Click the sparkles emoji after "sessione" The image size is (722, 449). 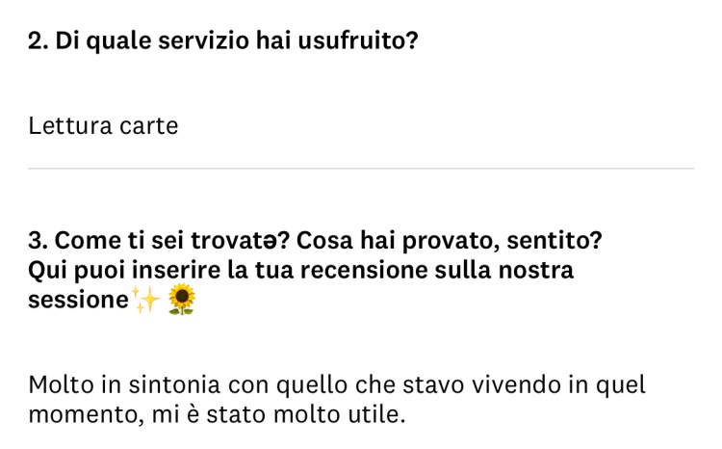(147, 301)
